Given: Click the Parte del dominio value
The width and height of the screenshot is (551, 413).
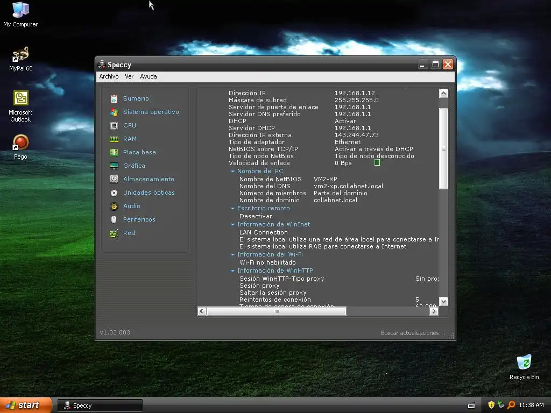Looking at the screenshot, I should click(x=341, y=193).
